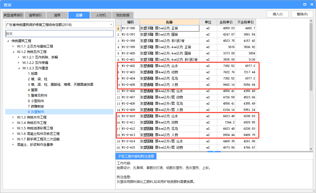Viewport: 316px width, 193px height.
Task: Expand W.1.6 混凝土构件及铁艺工程
Action: (x=13, y=134)
